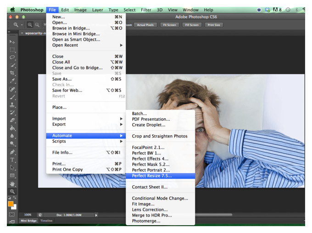
Task: Expand the toolbox using double-arrow
Action: (x=9, y=32)
